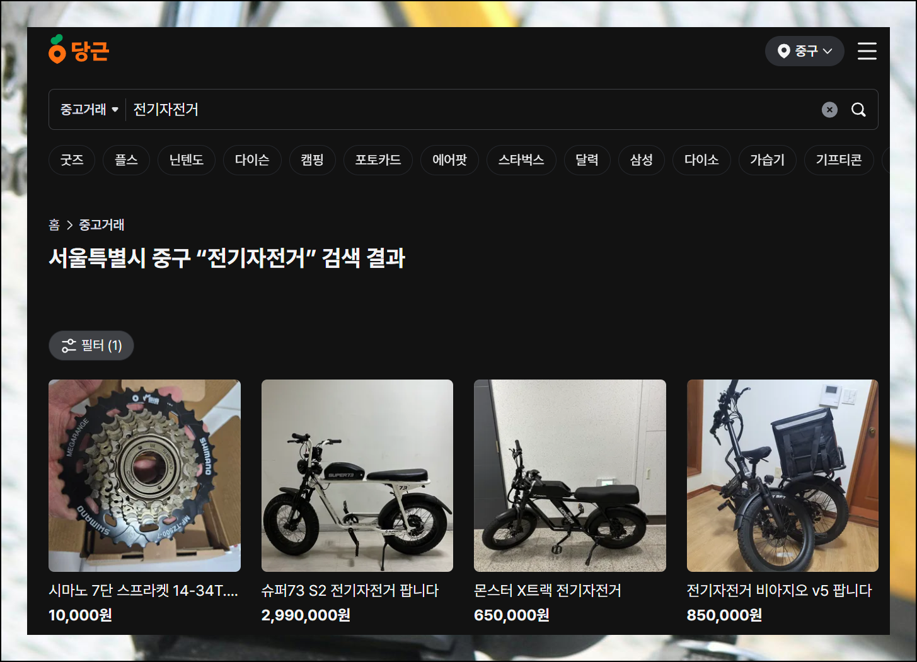Select the 가습기 keyword chip

click(768, 160)
